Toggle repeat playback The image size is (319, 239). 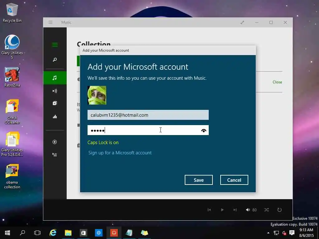[x=279, y=210]
